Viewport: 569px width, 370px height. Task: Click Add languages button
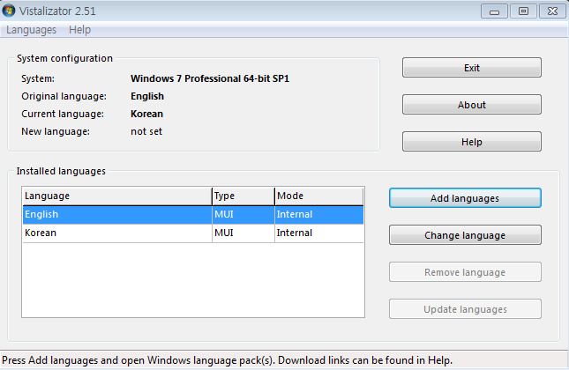(465, 198)
